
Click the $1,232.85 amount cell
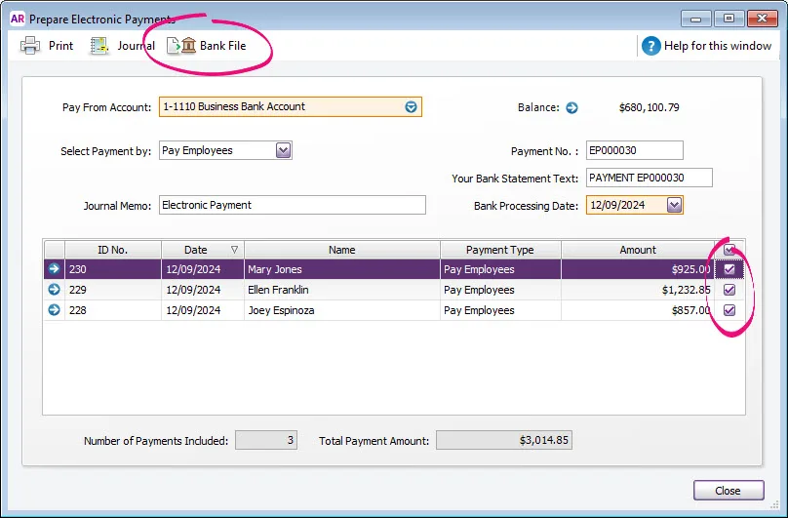[x=637, y=290]
